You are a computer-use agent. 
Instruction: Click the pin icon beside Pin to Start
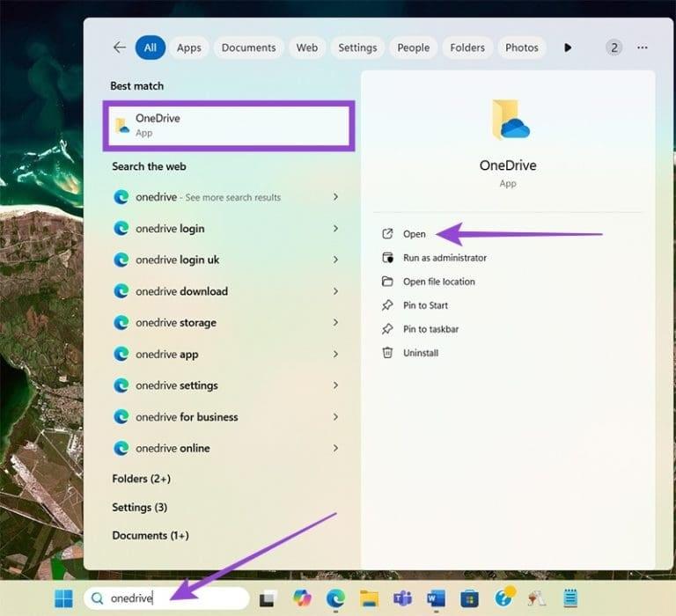[387, 305]
